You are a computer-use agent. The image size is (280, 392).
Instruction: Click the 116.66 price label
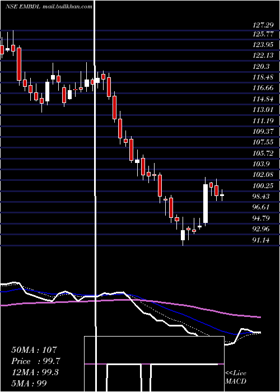pos(263,88)
